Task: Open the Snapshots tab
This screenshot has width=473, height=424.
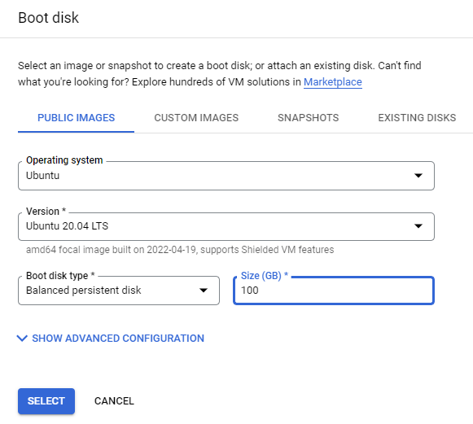Action: click(x=308, y=118)
